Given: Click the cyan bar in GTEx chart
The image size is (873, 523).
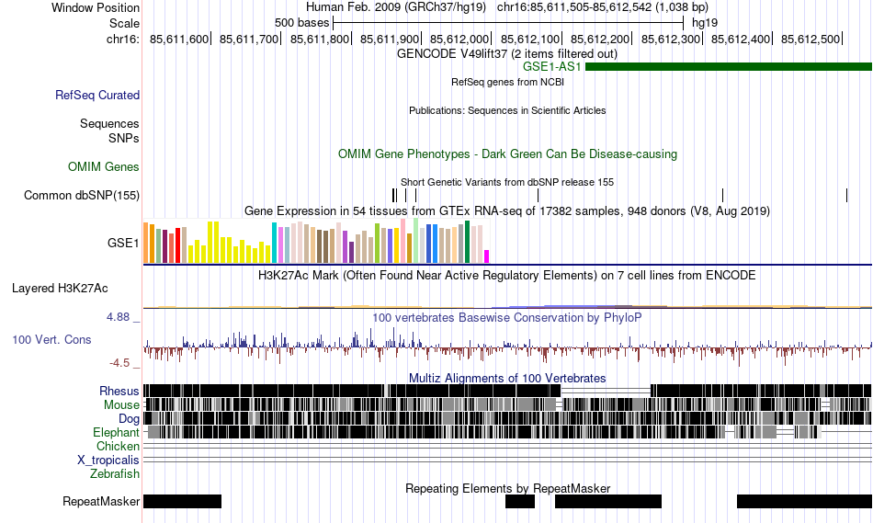Looking at the screenshot, I should [x=274, y=243].
